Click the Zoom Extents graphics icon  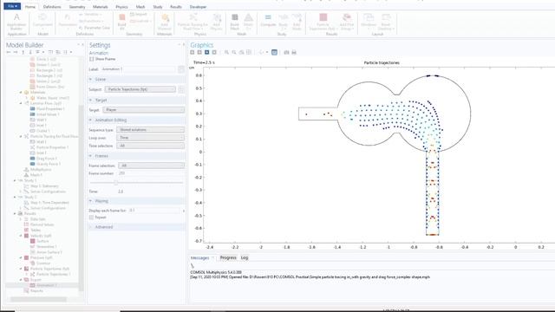[249, 52]
